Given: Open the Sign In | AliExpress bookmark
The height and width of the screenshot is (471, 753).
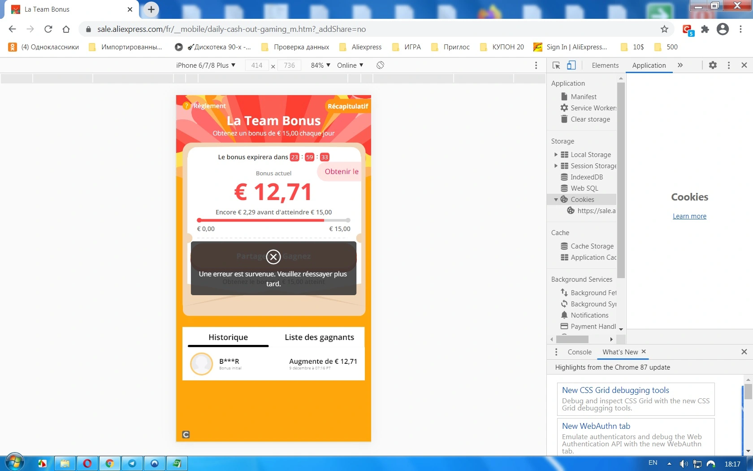Looking at the screenshot, I should pos(570,47).
